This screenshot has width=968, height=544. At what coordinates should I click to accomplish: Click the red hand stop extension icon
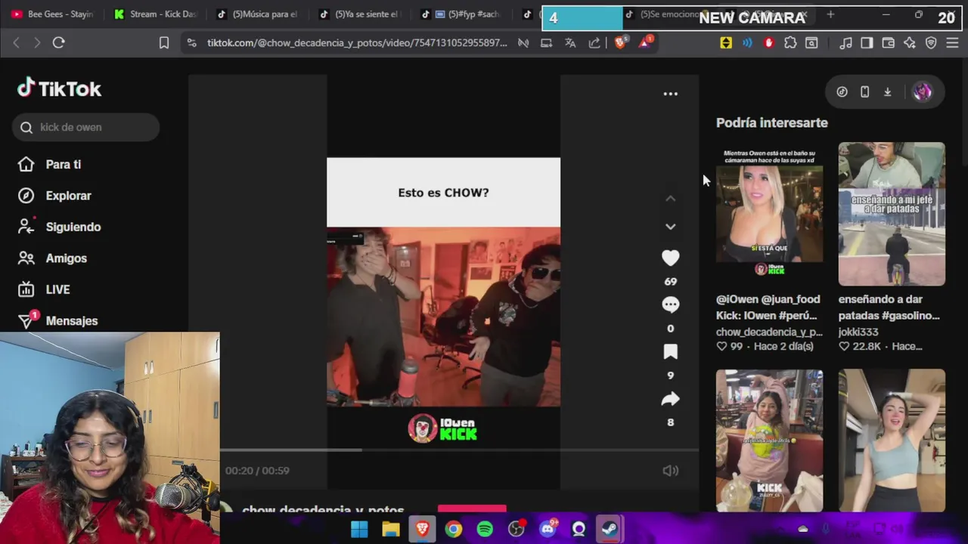click(x=769, y=43)
